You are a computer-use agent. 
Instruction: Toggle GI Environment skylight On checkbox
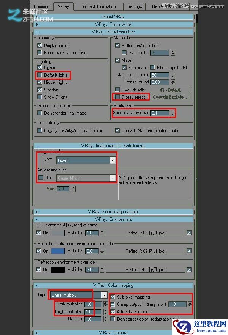pyautogui.click(x=38, y=233)
